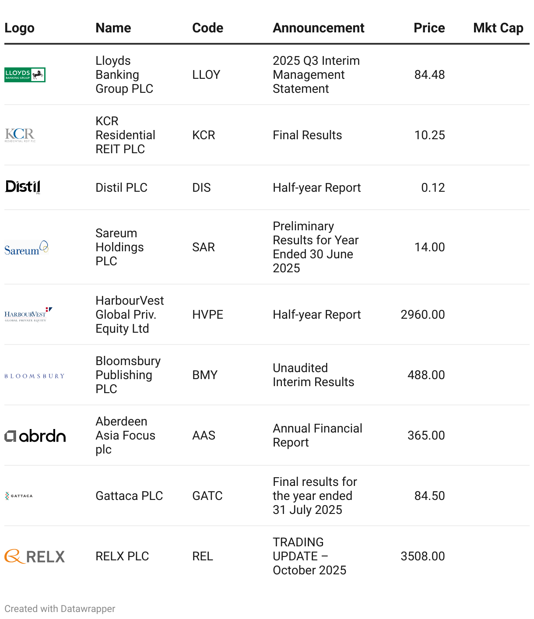Select the Bloomsbury Publishing PLC name cell
534x619 pixels.
click(x=128, y=375)
